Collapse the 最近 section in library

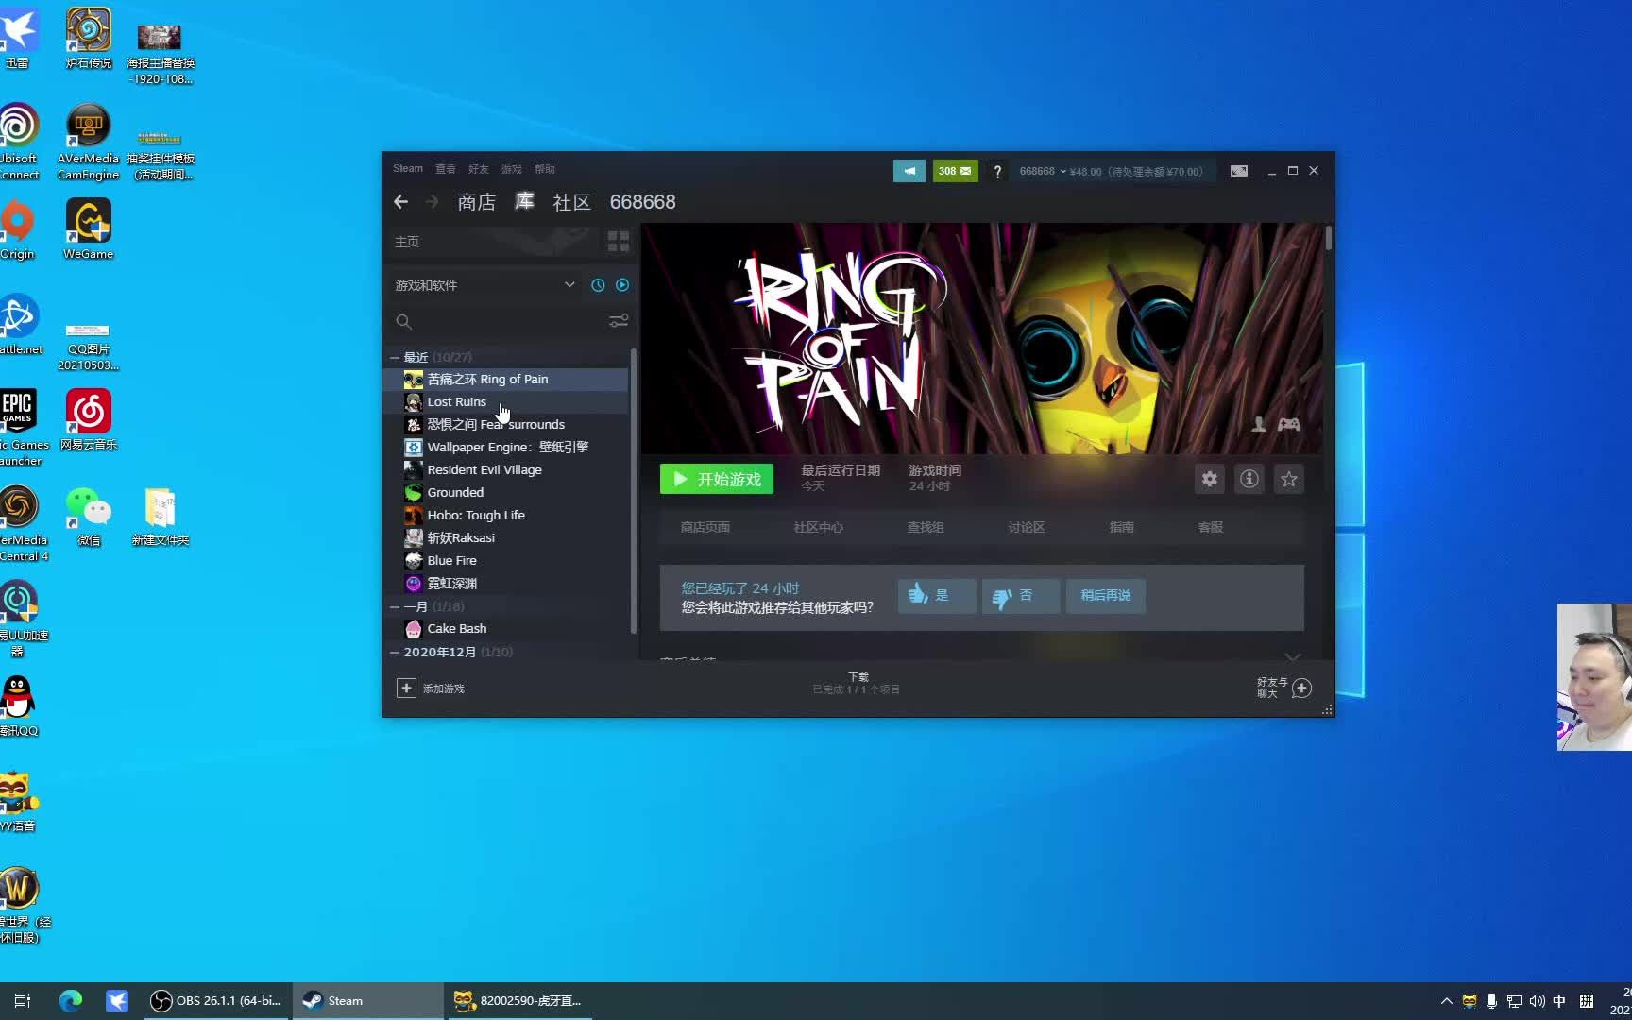click(x=395, y=357)
